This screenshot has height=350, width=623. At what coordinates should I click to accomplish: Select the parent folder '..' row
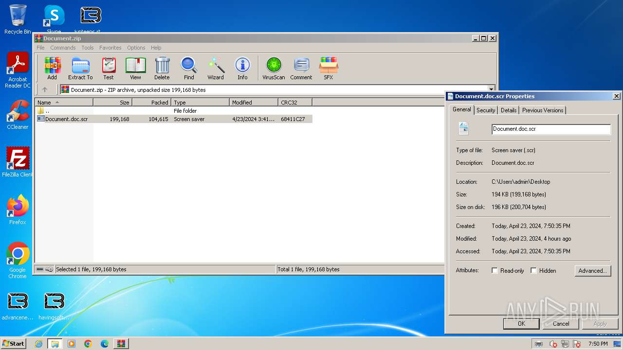(x=174, y=111)
